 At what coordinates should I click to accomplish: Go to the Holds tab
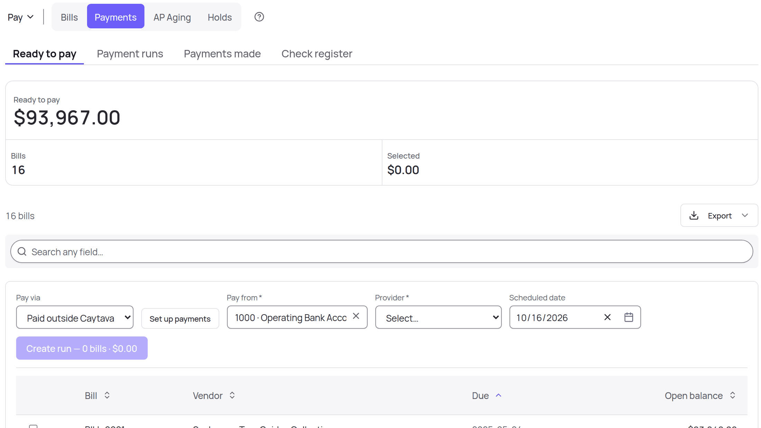(220, 17)
